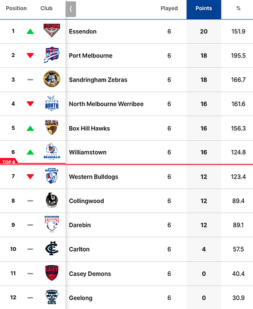Open the Essendon team name link
Image resolution: width=253 pixels, height=309 pixels.
click(83, 32)
